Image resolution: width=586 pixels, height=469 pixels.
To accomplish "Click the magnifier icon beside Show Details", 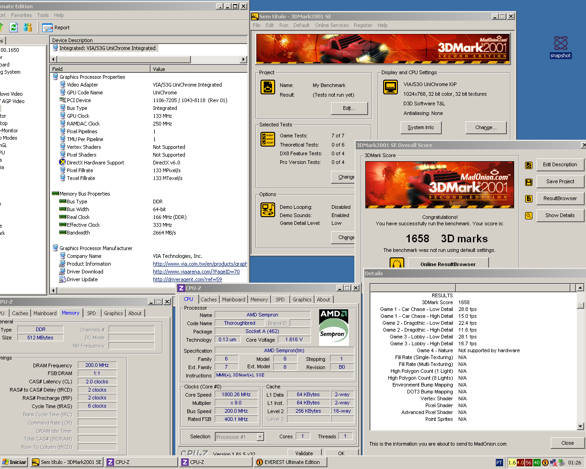I will coord(529,216).
